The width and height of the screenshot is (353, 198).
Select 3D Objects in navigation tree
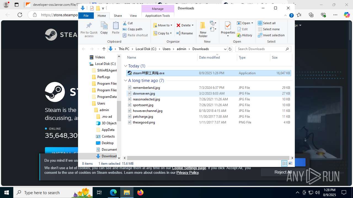point(106,123)
